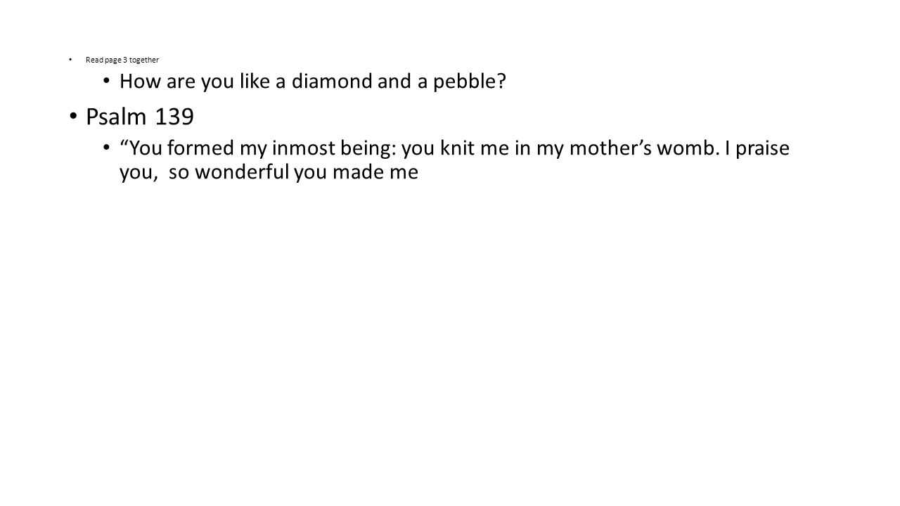The image size is (900, 506).
Task: Click the opening quotation mark before "You"
Action: 124,143
